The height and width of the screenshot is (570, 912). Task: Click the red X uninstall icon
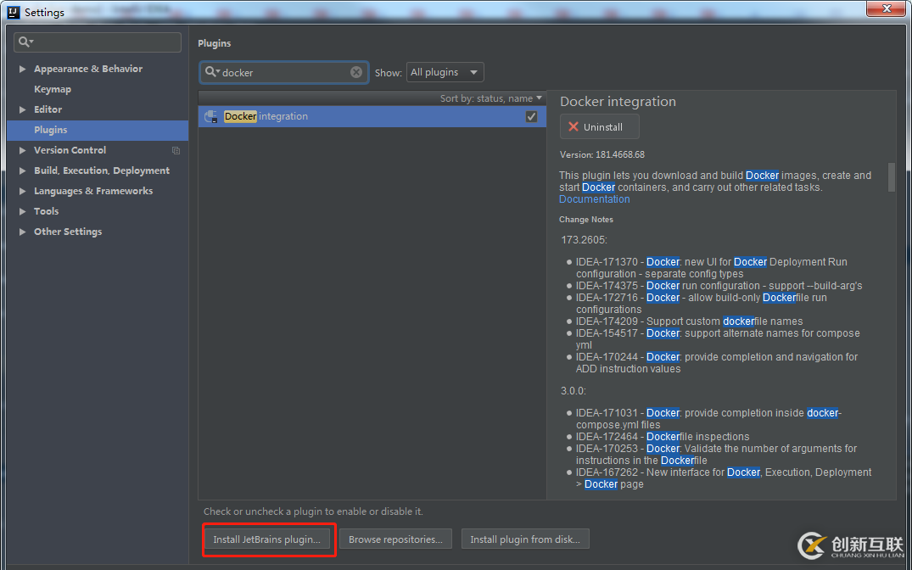click(573, 126)
